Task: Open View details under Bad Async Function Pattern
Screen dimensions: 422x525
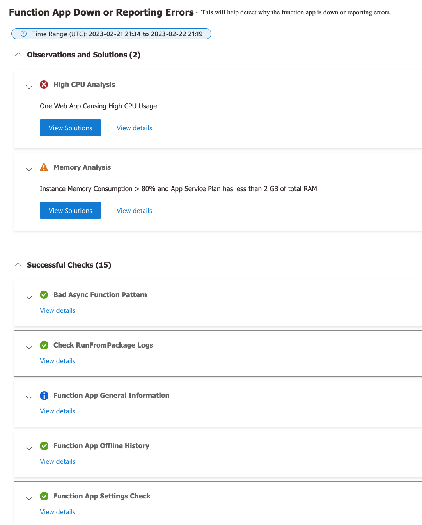Action: click(x=57, y=310)
